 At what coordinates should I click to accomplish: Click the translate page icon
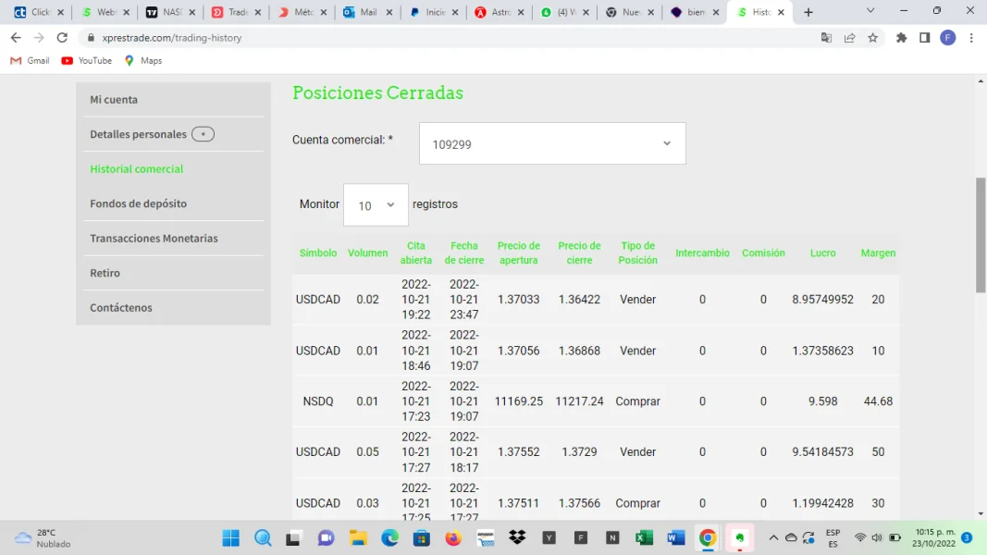826,38
